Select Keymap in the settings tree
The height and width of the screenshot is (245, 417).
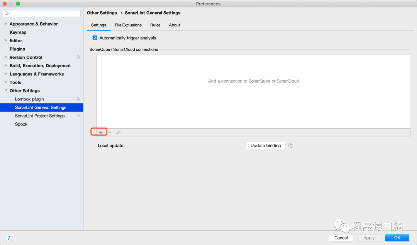18,32
